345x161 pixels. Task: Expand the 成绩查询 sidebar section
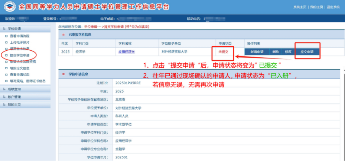pyautogui.click(x=25, y=89)
